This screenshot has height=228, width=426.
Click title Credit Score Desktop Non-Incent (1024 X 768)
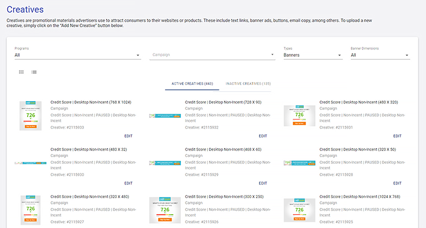[360, 196]
